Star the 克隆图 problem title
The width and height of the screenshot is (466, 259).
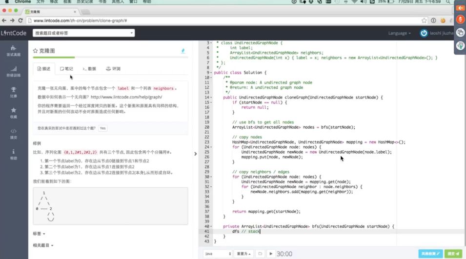35,51
